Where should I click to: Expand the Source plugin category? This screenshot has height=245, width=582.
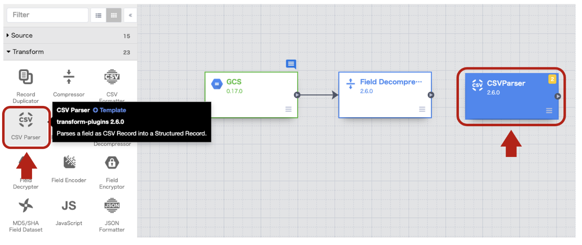pos(70,36)
